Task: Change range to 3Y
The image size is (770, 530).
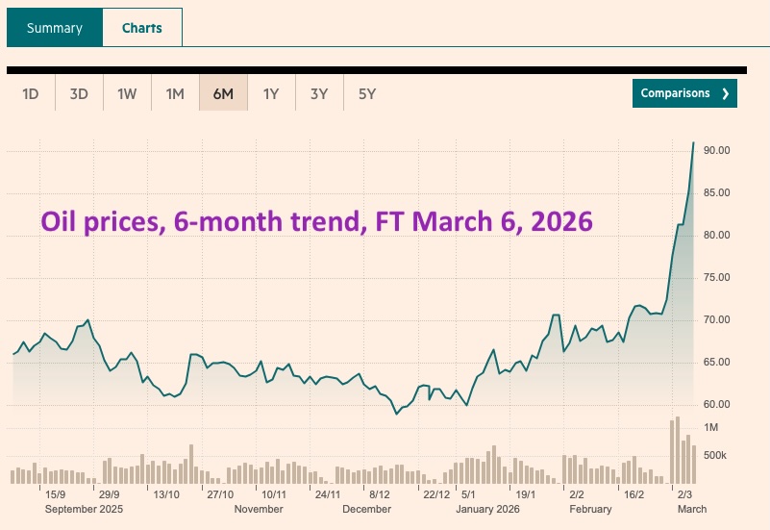Action: 319,93
